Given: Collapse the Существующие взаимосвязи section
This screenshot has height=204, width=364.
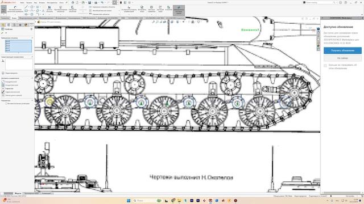Looking at the screenshot, I should (x=32, y=57).
